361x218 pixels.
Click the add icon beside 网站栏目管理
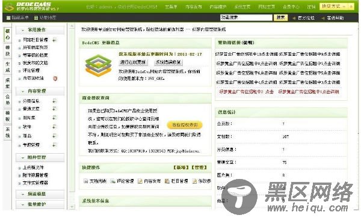55,40
